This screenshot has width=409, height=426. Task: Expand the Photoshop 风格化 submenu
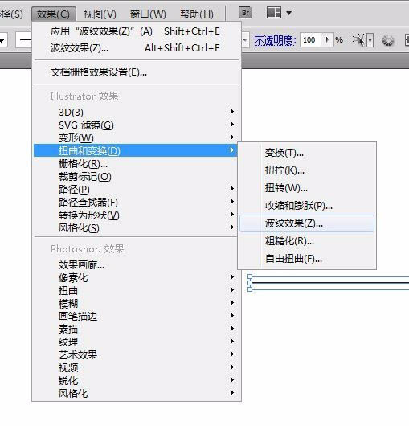(x=137, y=393)
